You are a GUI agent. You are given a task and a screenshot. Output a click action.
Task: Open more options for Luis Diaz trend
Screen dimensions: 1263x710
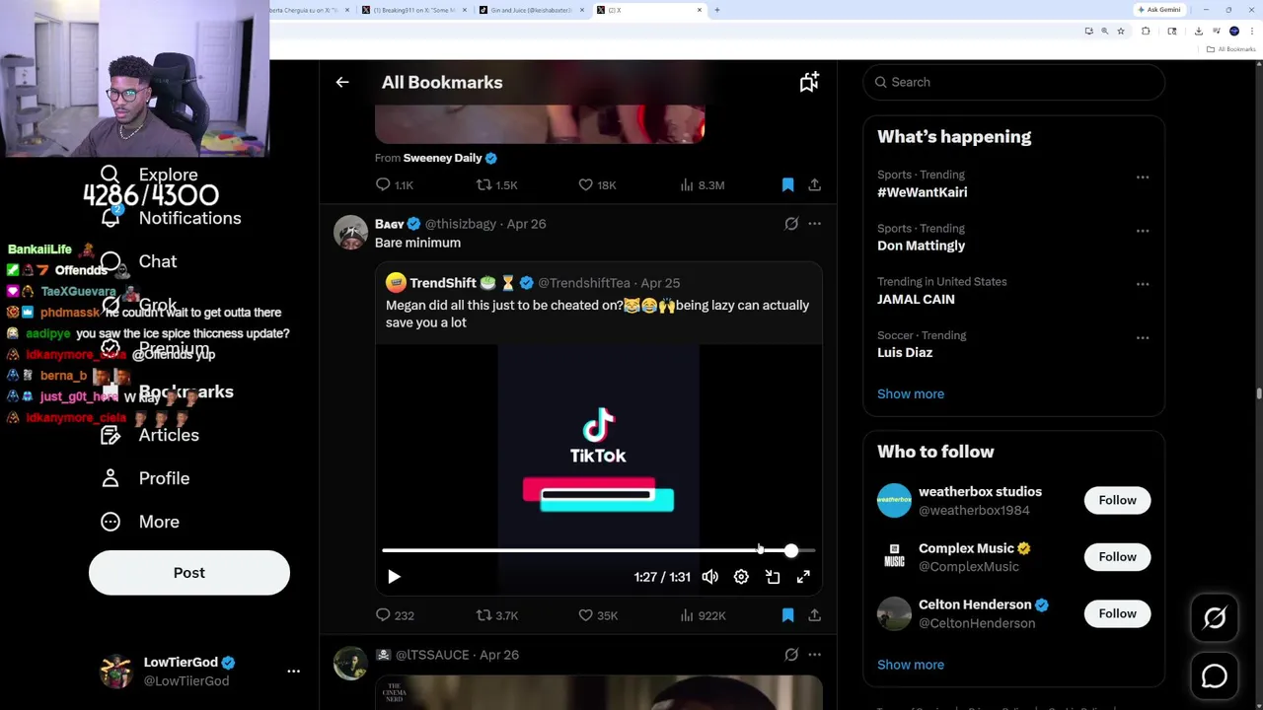pyautogui.click(x=1143, y=337)
